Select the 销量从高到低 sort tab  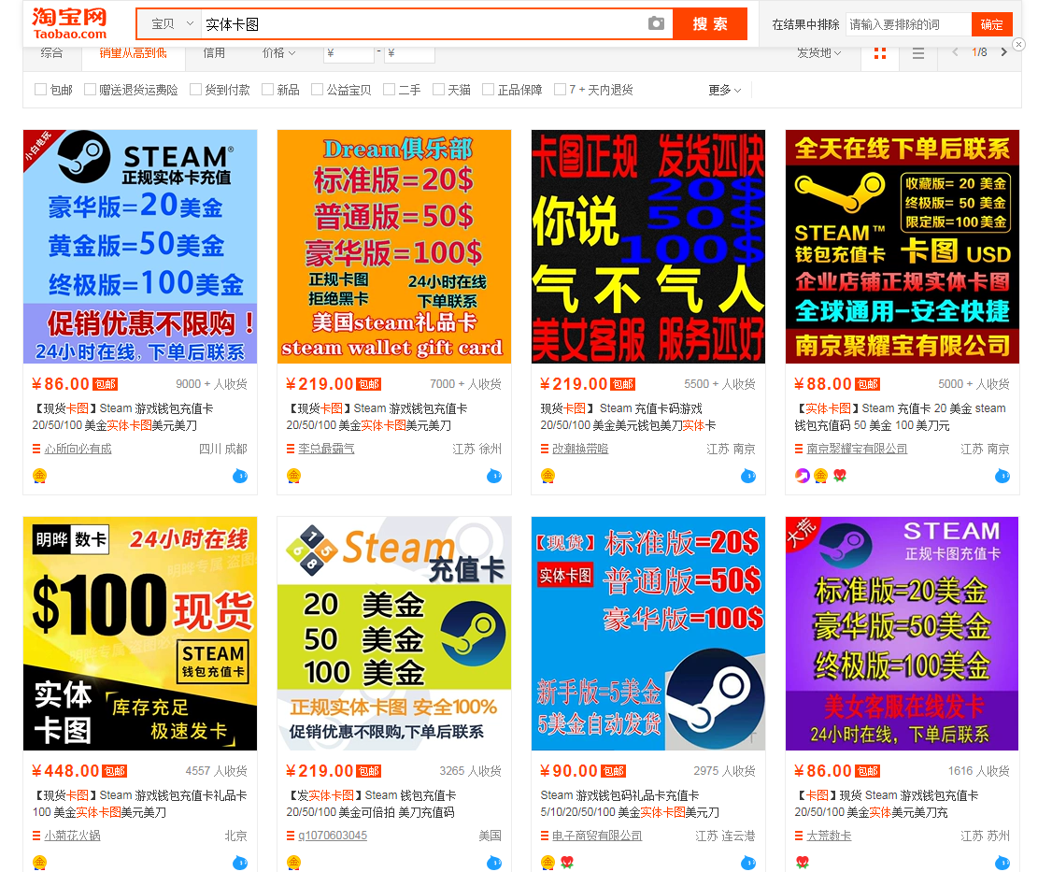point(133,53)
